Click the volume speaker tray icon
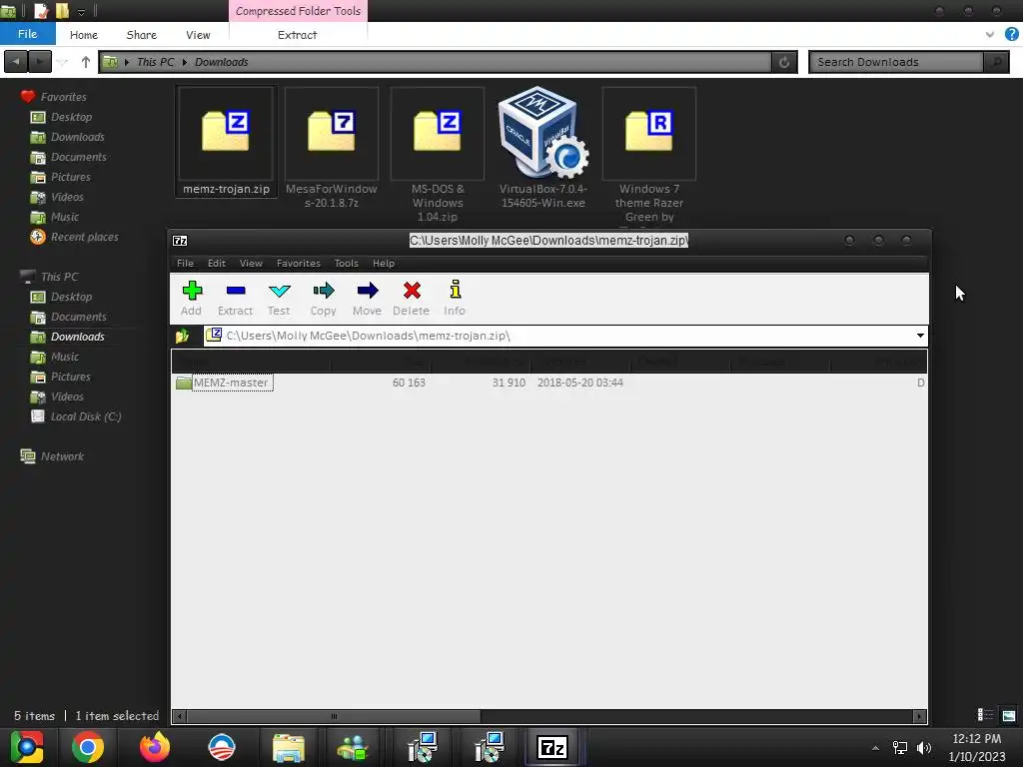This screenshot has height=767, width=1023. point(924,747)
